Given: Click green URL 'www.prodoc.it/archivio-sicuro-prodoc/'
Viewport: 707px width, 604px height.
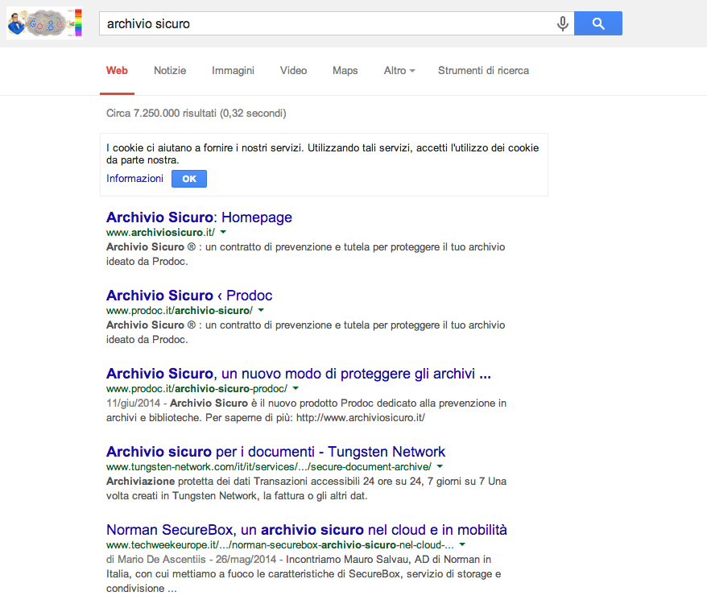Looking at the screenshot, I should point(196,388).
